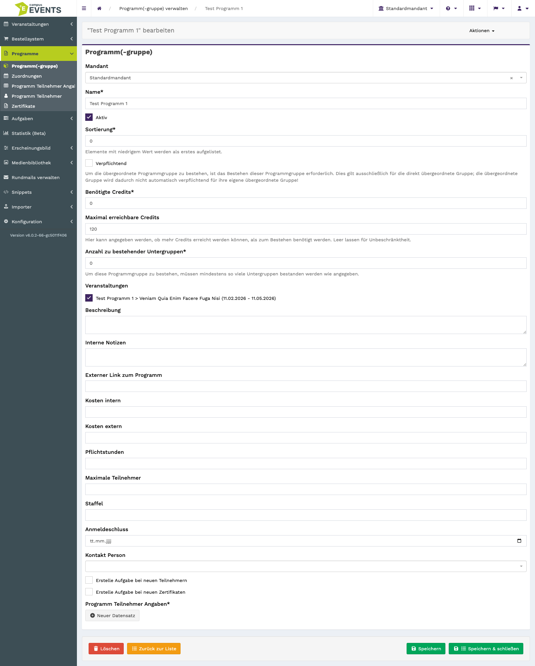Image resolution: width=535 pixels, height=666 pixels.
Task: Click into the Name input field
Action: (x=306, y=103)
